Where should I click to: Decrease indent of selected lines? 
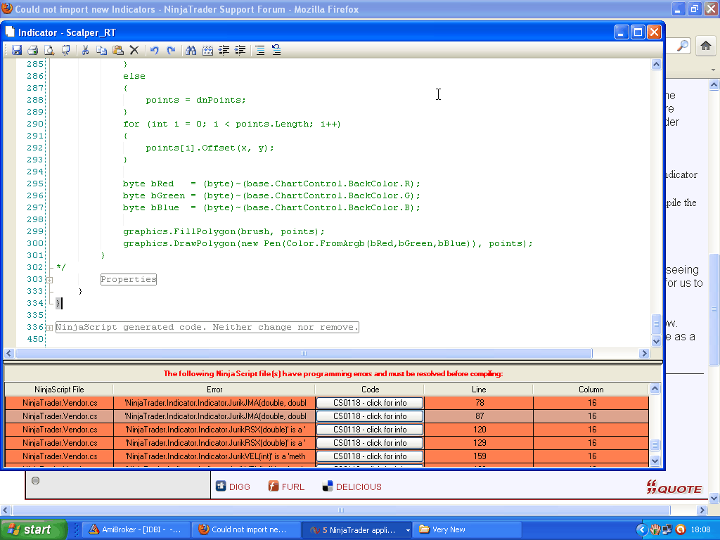(x=224, y=50)
